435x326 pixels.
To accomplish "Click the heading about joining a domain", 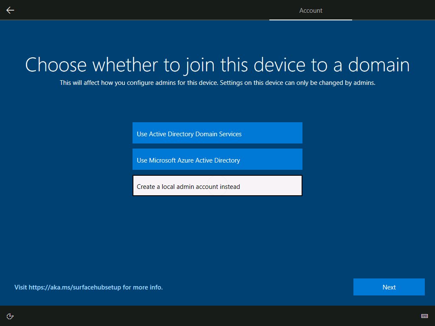I will point(217,65).
